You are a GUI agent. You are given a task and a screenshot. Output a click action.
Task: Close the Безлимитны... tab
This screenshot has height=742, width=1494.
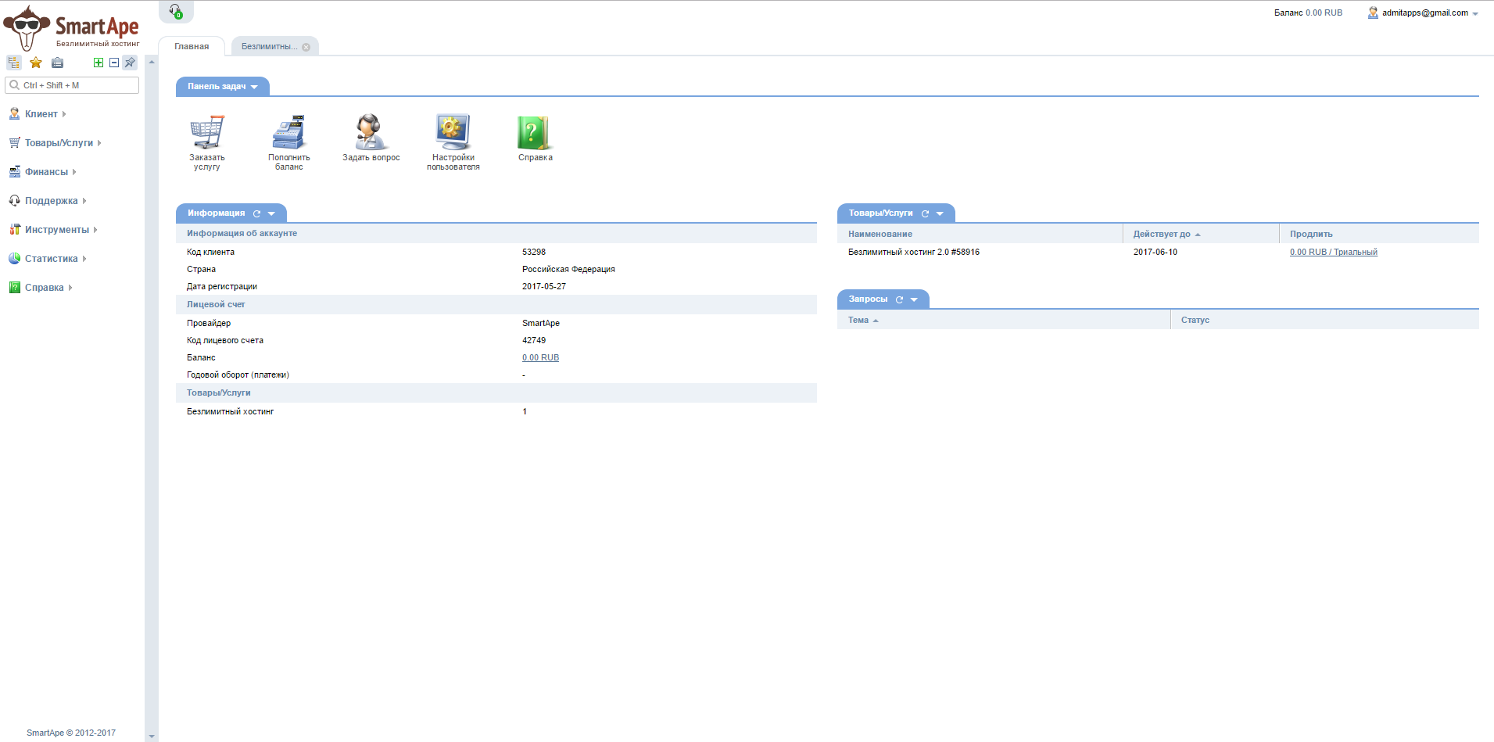(x=306, y=47)
